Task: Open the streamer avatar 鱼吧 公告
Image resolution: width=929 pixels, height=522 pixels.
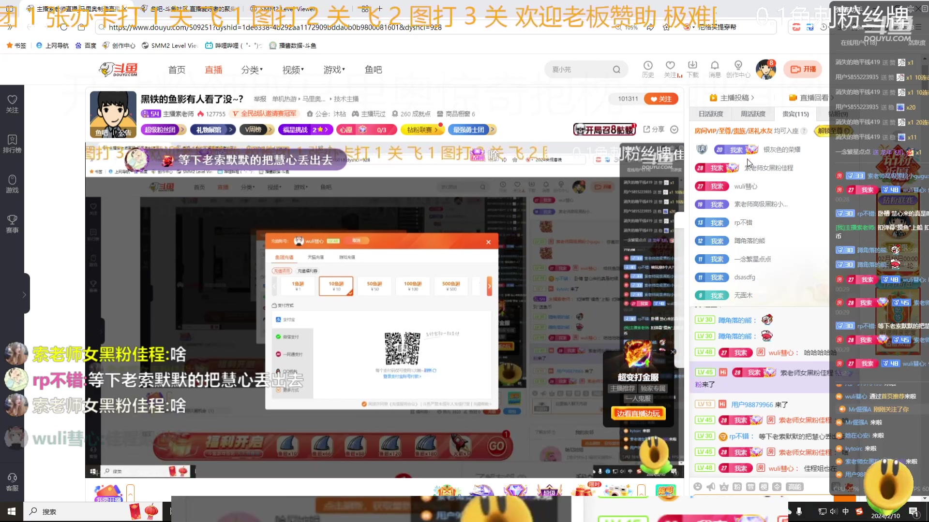Action: click(x=113, y=115)
